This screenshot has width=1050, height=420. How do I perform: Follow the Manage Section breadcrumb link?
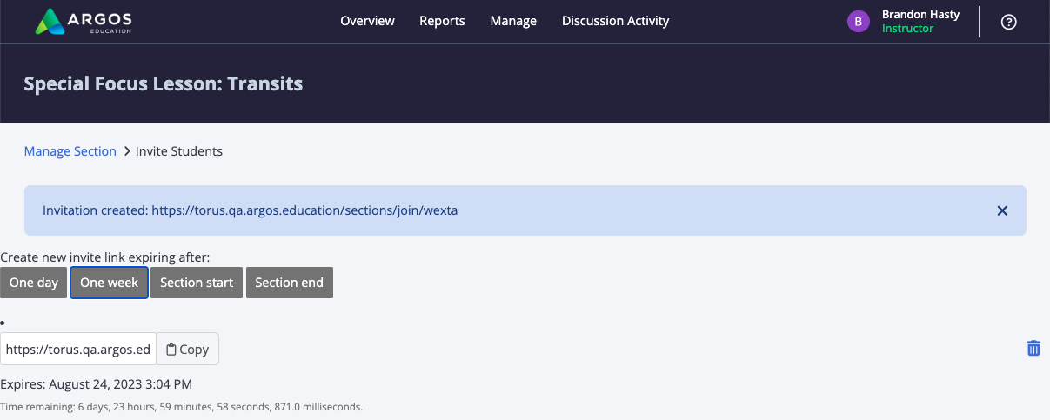pos(70,151)
